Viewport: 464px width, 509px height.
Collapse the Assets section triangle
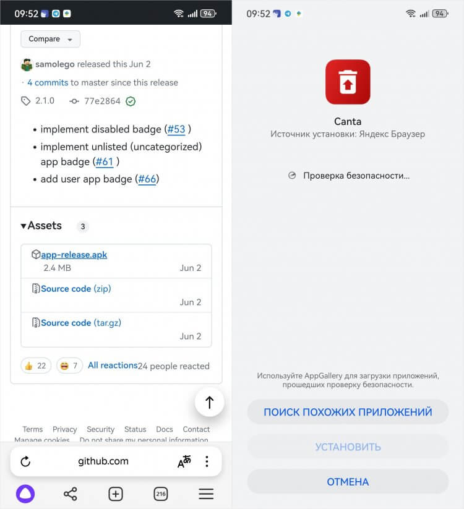point(24,226)
